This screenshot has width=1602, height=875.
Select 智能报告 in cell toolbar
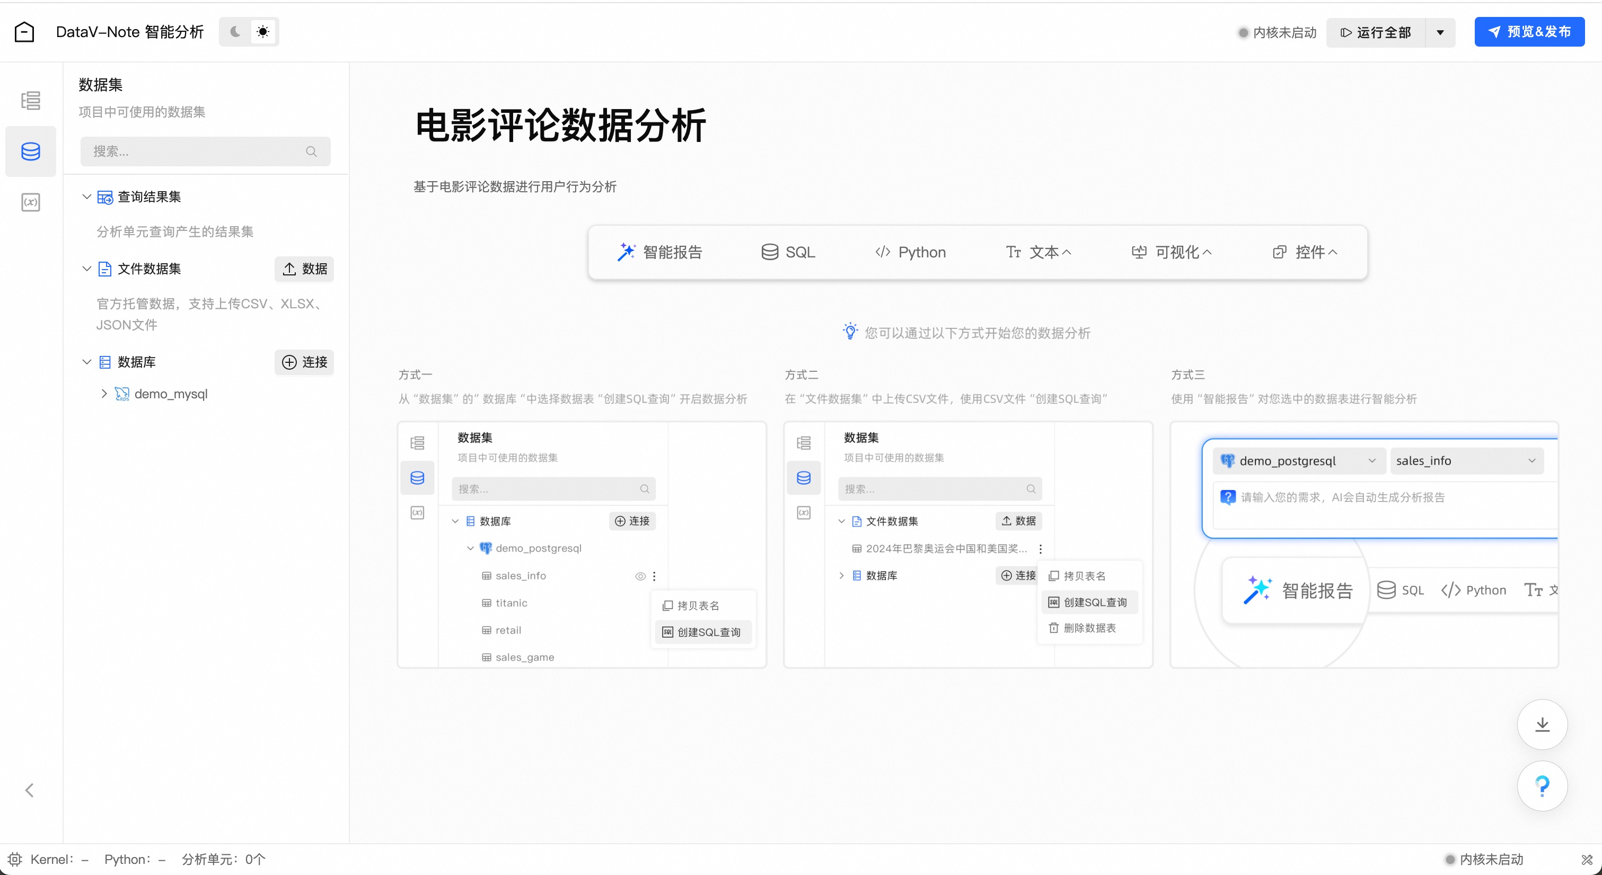tap(660, 252)
